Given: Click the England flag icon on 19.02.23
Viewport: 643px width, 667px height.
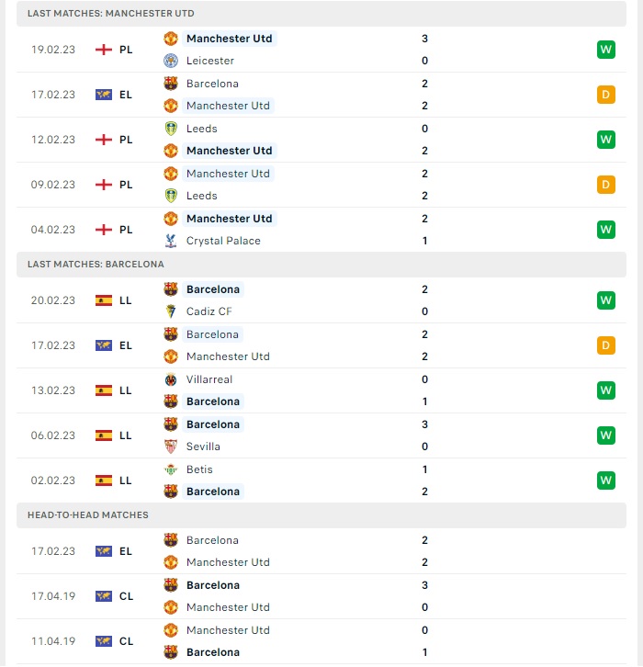Looking at the screenshot, I should tap(103, 50).
